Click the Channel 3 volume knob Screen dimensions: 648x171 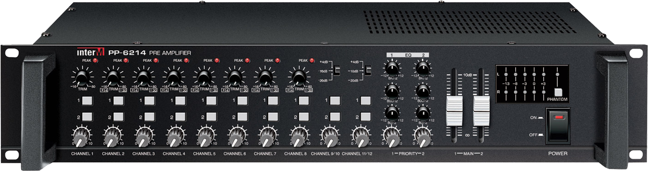pyautogui.click(x=143, y=137)
